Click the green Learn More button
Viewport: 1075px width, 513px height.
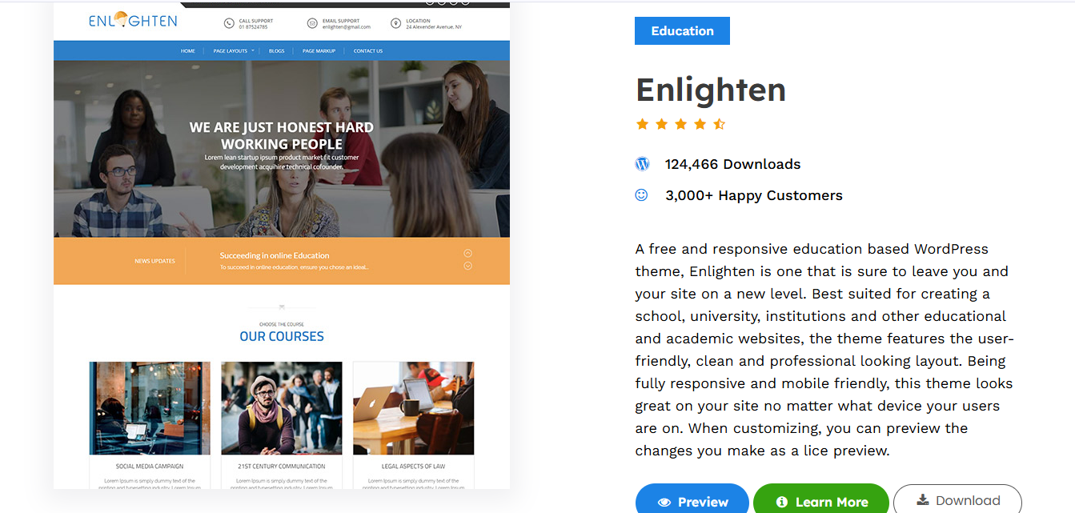821,499
